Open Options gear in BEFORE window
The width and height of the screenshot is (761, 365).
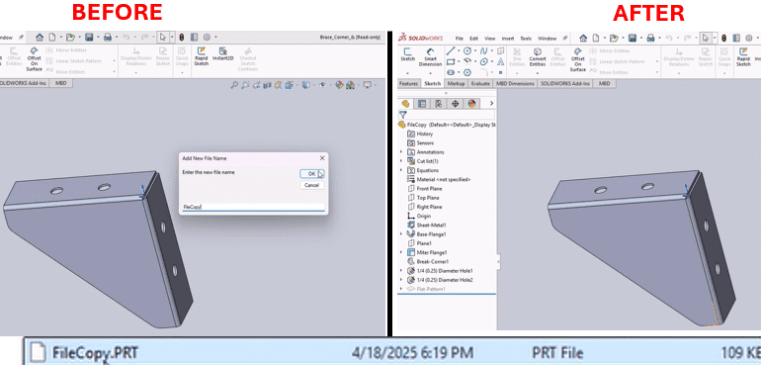pos(207,38)
